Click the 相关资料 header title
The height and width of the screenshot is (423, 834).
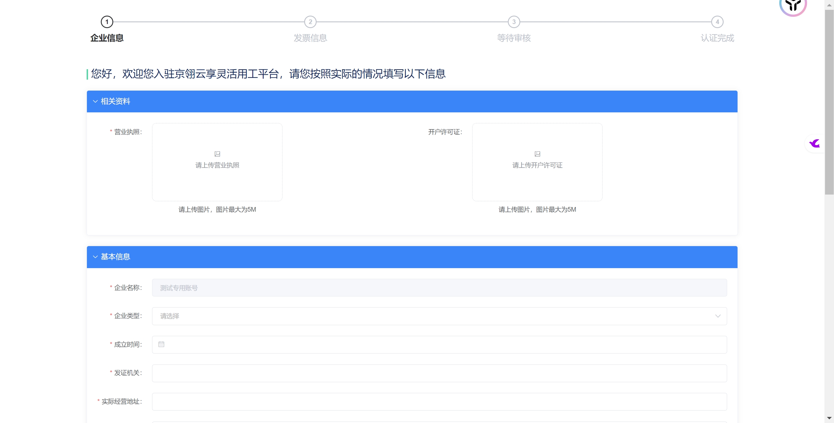point(115,101)
